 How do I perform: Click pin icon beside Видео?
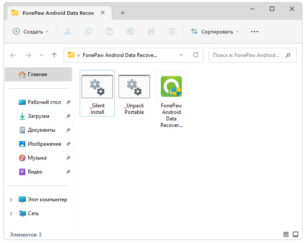[x=68, y=172]
